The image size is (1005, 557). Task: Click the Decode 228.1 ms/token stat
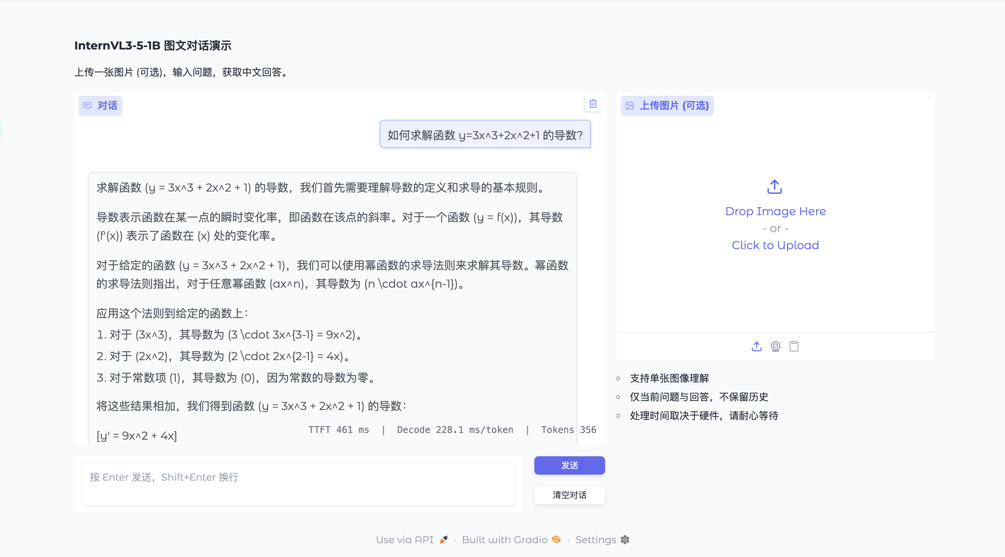455,429
